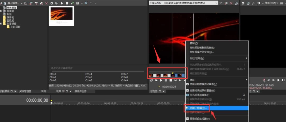This screenshot has height=122, width=286.
Task: Close the 修剪器 panel tab
Action: [x=163, y=91]
